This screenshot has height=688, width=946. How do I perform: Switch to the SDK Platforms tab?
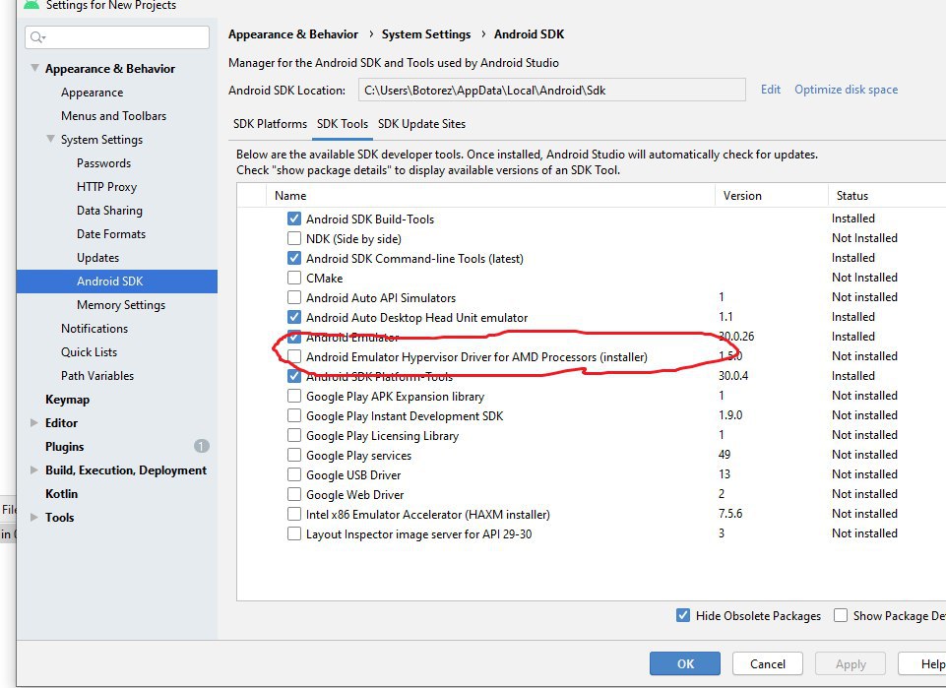[270, 124]
